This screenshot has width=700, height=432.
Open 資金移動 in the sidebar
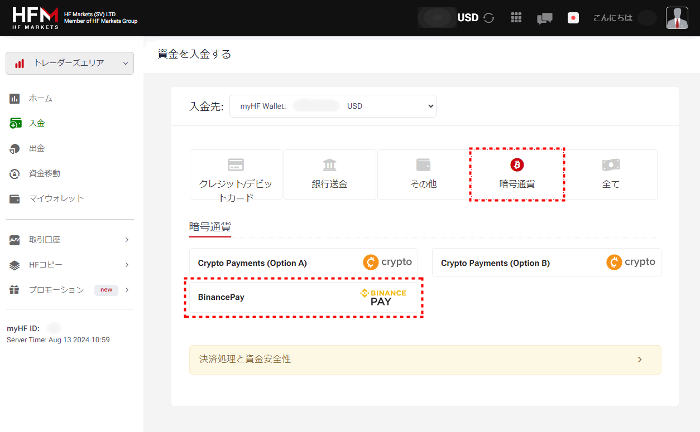[45, 173]
